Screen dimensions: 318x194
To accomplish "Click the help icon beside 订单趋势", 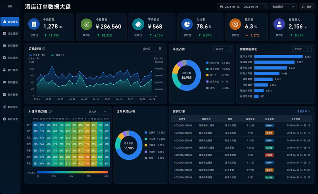I will pos(44,49).
